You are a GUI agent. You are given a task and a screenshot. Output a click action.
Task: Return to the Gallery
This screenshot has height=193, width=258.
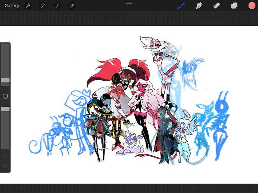pos(12,6)
